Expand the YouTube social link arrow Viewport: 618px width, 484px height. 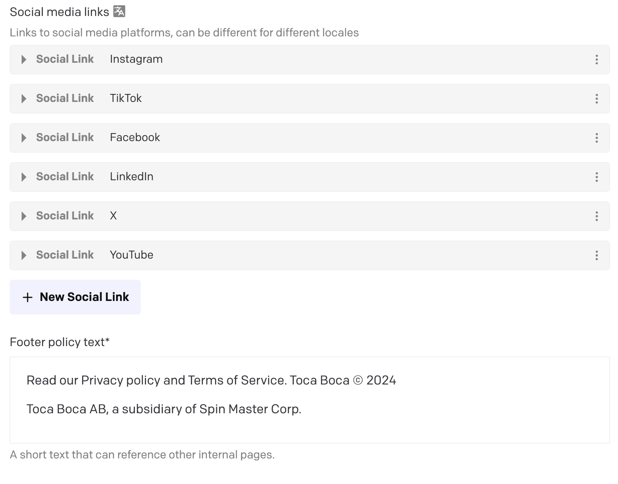point(24,255)
